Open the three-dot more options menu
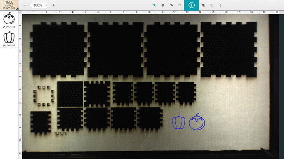This screenshot has height=159, width=284. [220, 5]
